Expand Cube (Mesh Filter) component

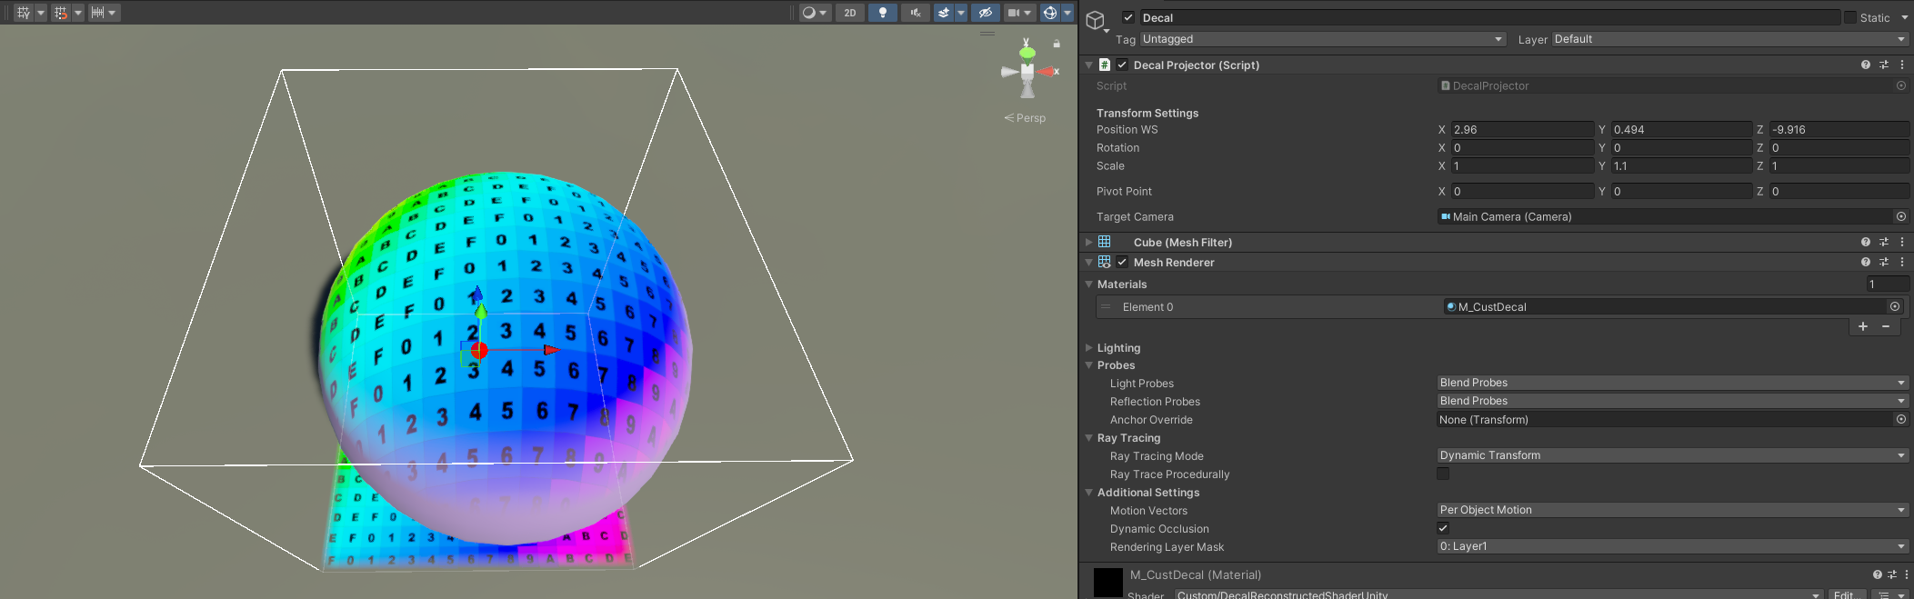(x=1089, y=242)
